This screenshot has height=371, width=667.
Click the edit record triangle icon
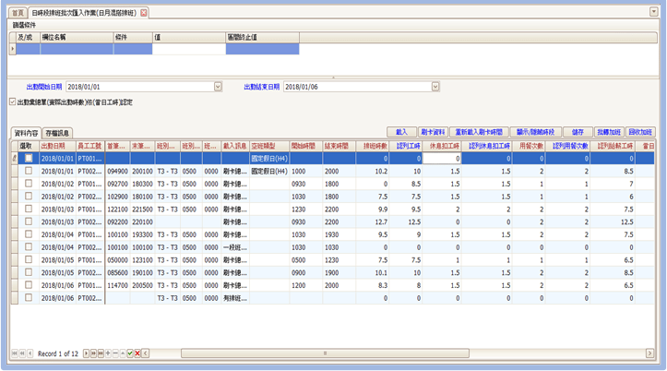click(123, 353)
